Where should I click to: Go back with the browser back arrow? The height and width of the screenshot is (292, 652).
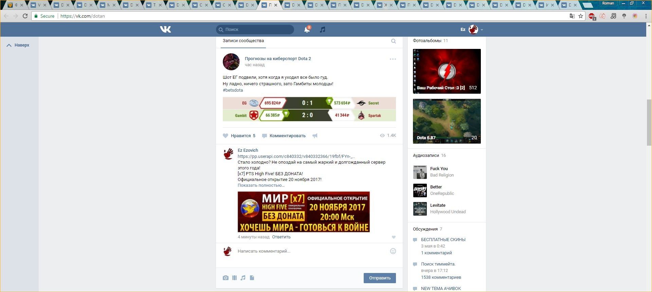click(6, 16)
